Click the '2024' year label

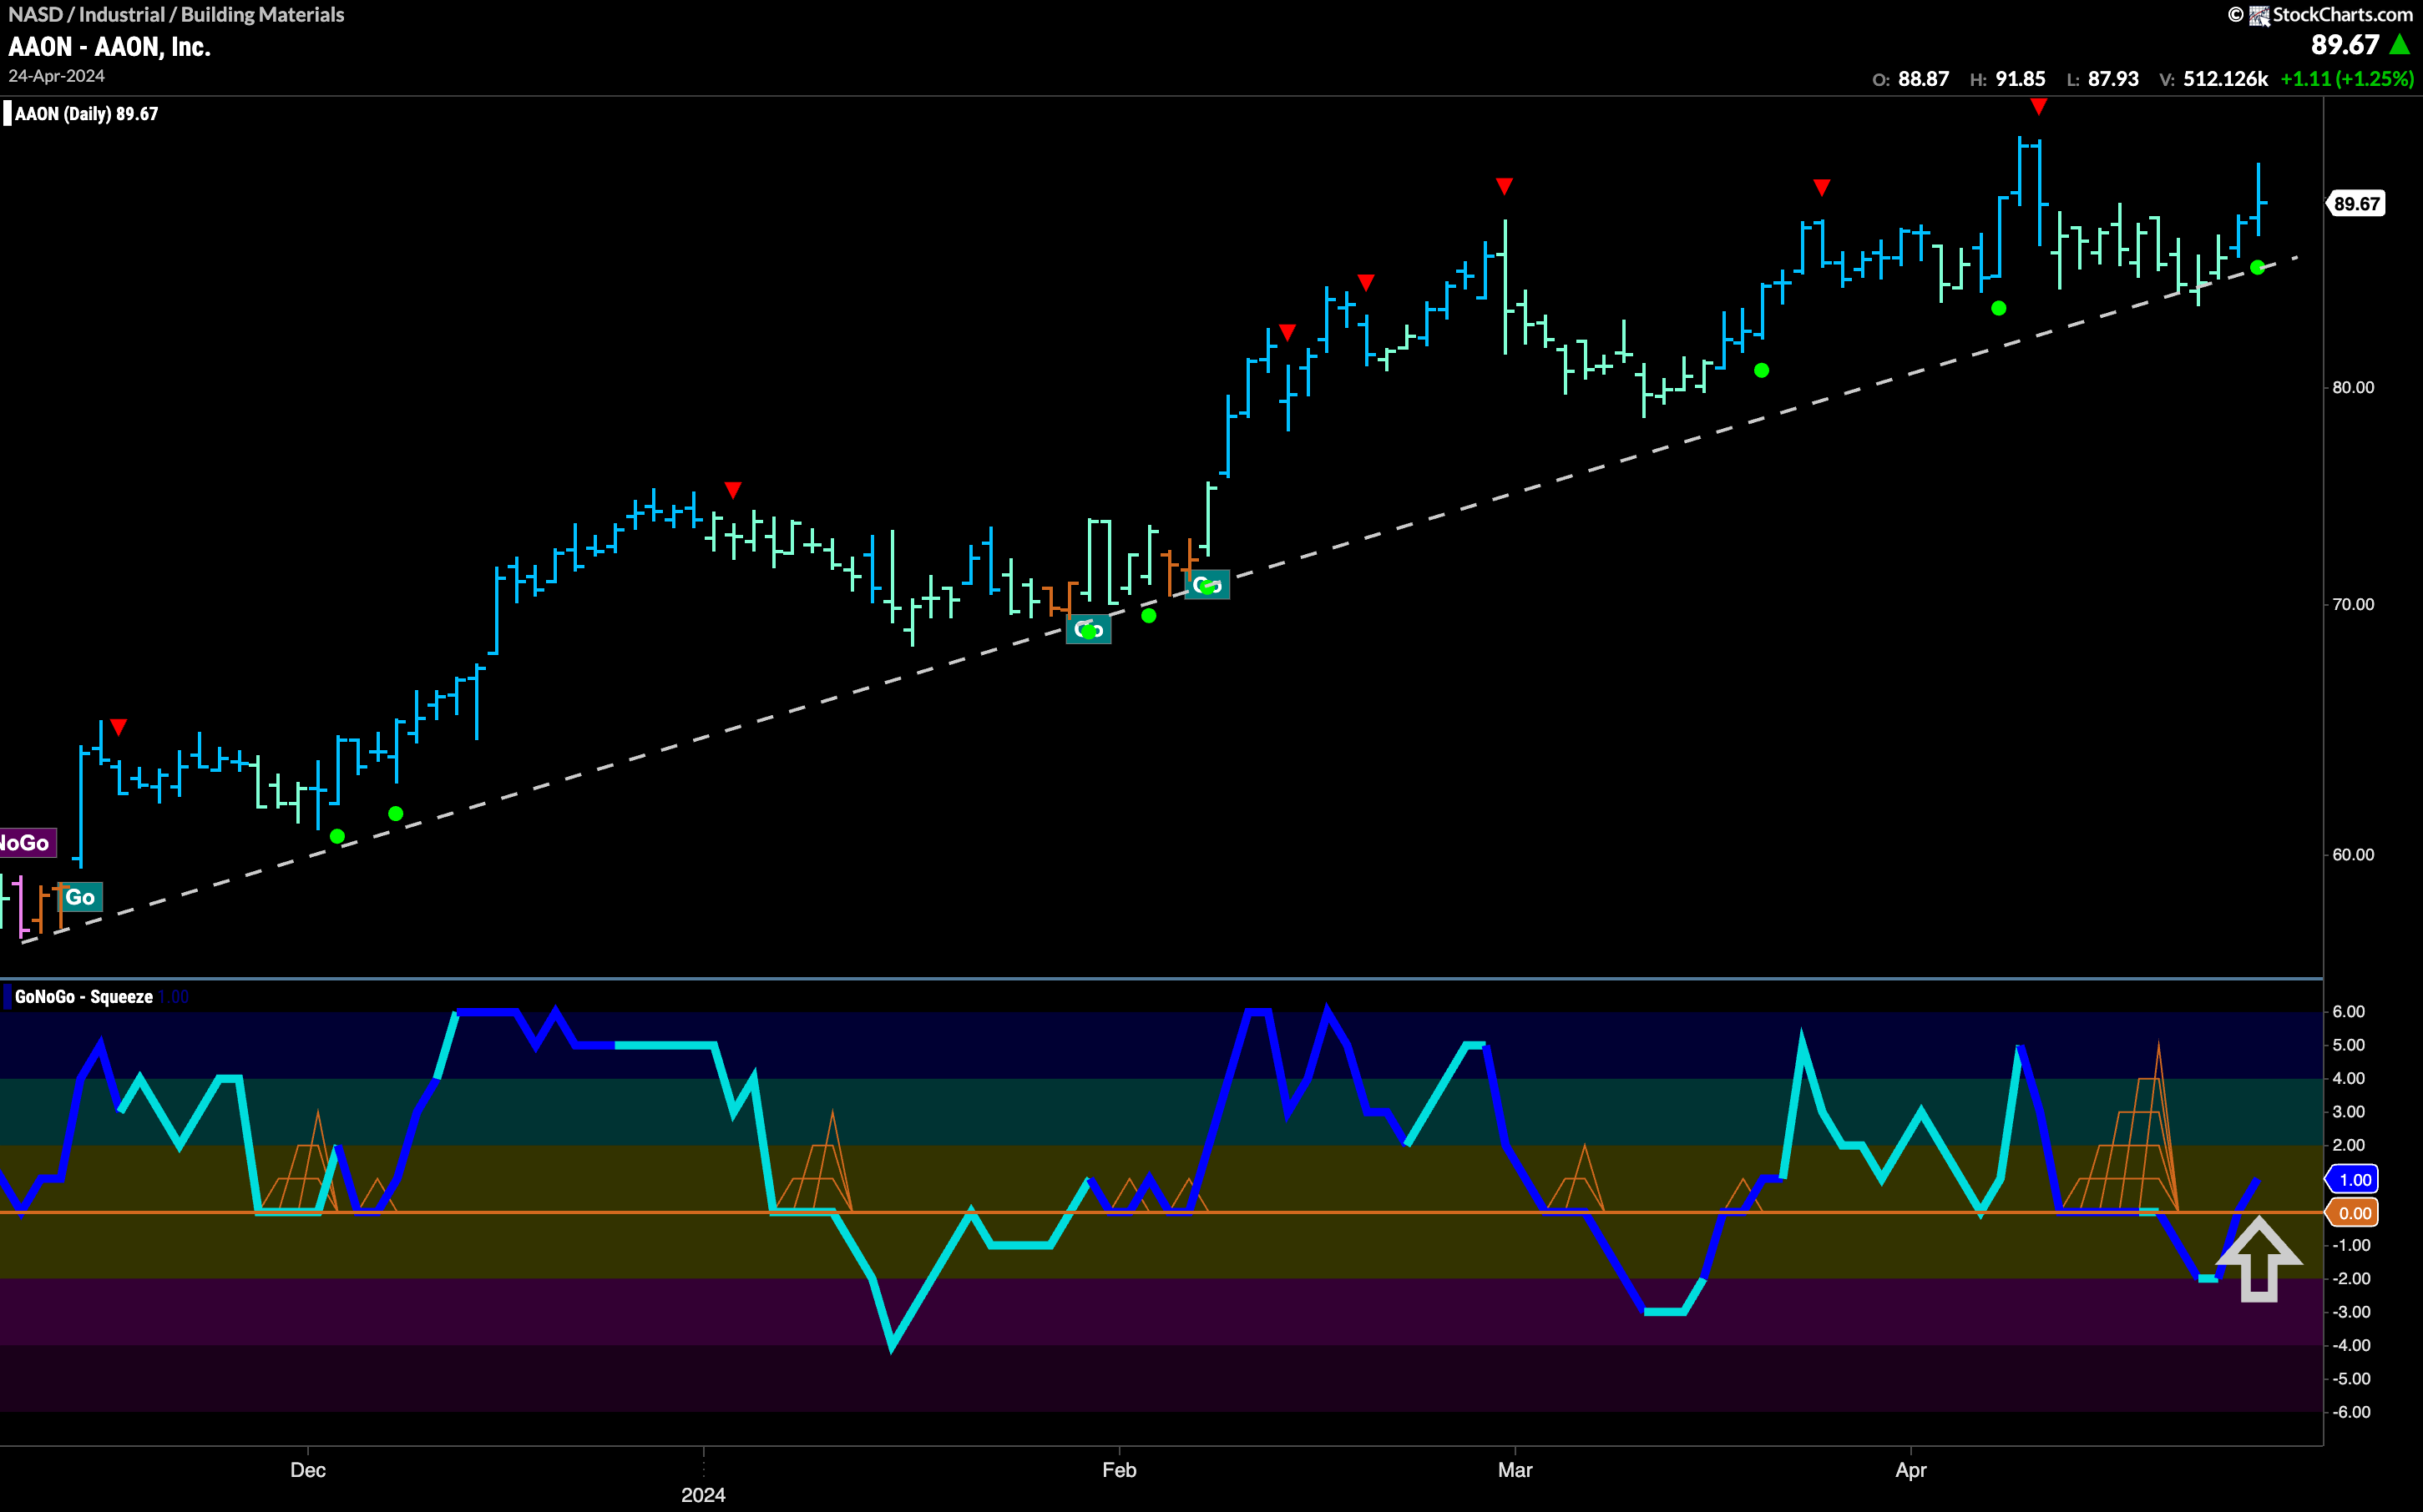click(x=703, y=1495)
